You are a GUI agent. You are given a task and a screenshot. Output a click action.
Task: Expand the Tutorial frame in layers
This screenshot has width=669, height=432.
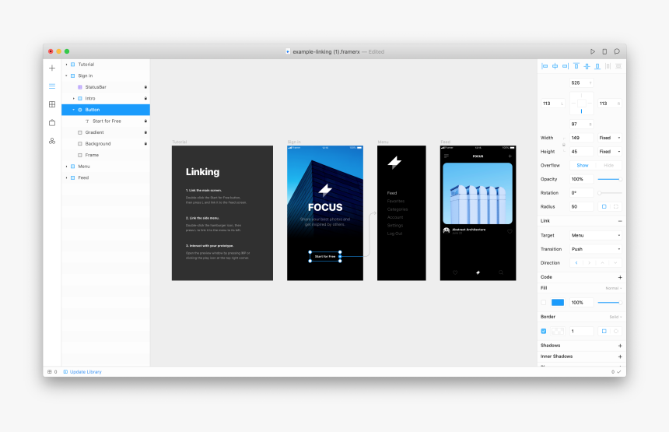coord(67,65)
